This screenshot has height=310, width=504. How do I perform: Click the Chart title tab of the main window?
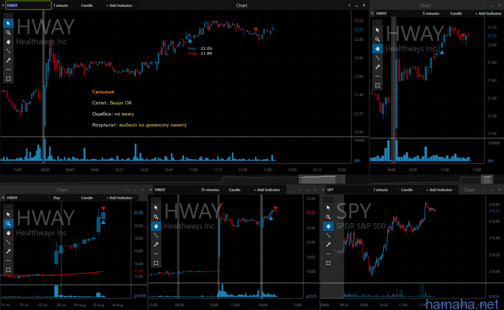(241, 5)
